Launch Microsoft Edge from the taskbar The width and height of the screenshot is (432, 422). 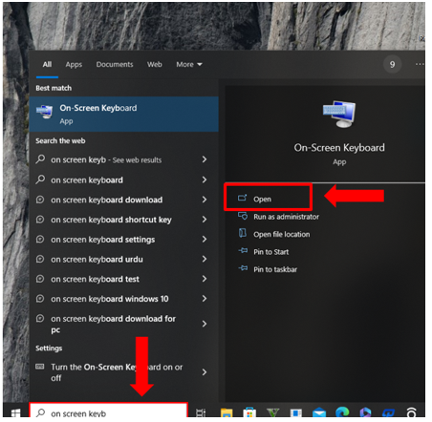[x=342, y=412]
